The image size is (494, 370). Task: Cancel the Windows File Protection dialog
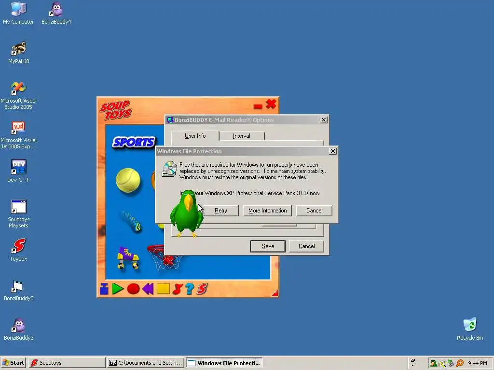314,211
